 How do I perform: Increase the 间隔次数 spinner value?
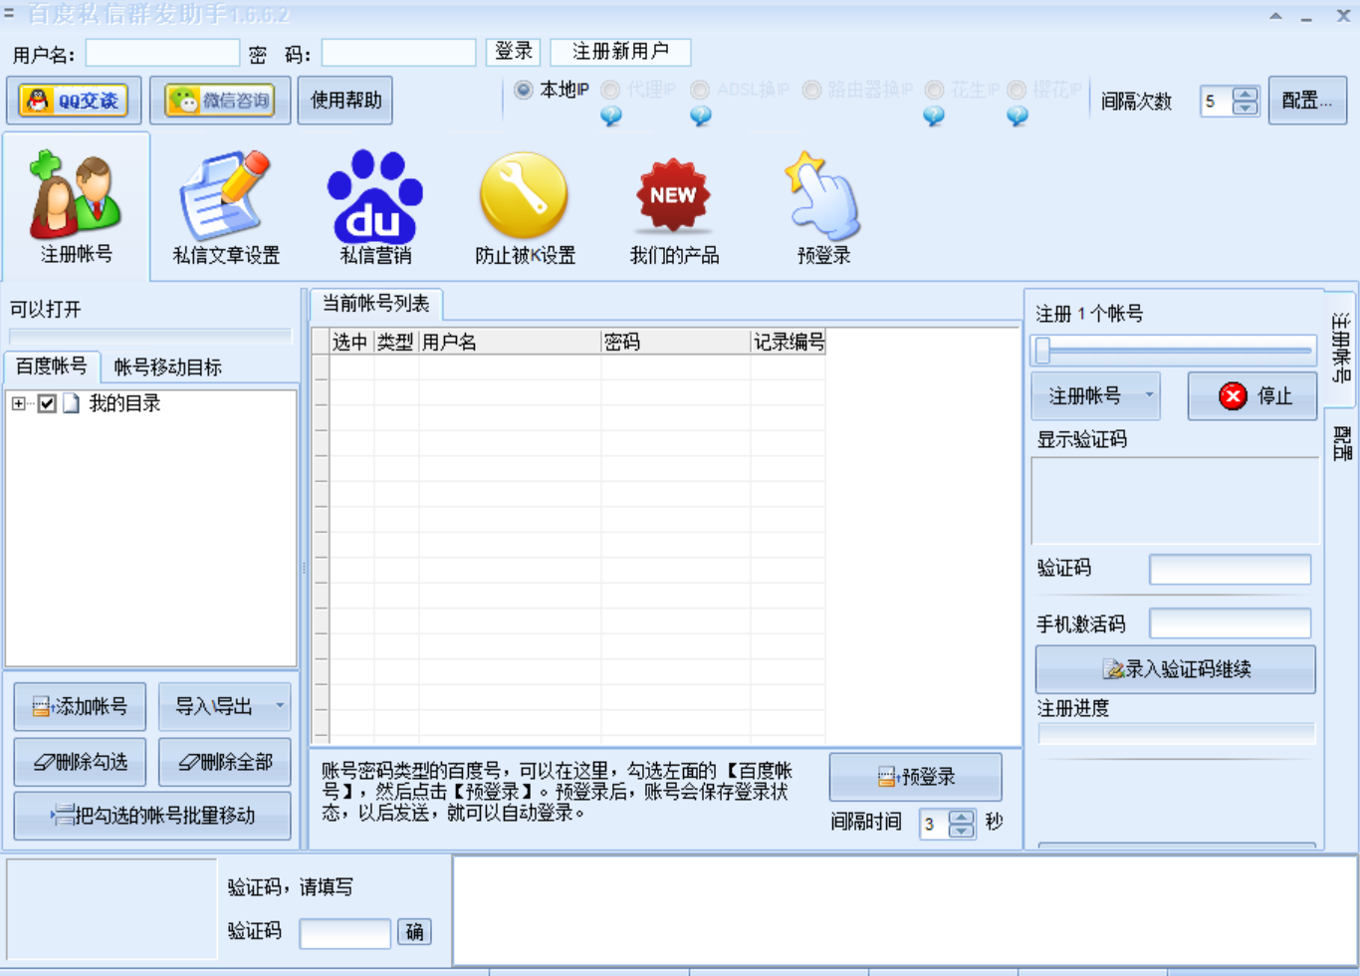tap(1246, 95)
